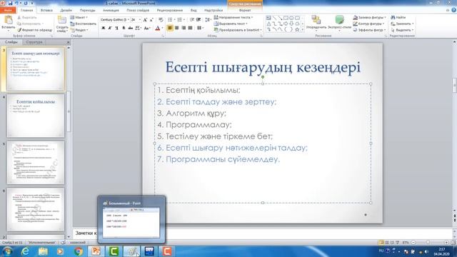This screenshot has width=457, height=257.
Task: Click Заливка фигуры shape fill
Action: (x=369, y=17)
